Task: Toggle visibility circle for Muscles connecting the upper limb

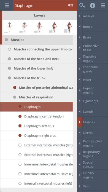Action: [x=9, y=49]
